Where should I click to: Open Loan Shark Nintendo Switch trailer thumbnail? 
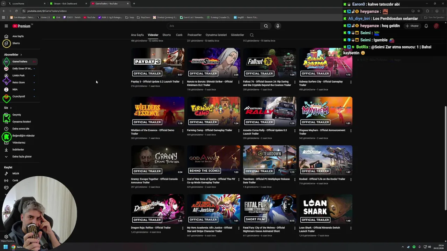coord(325,209)
